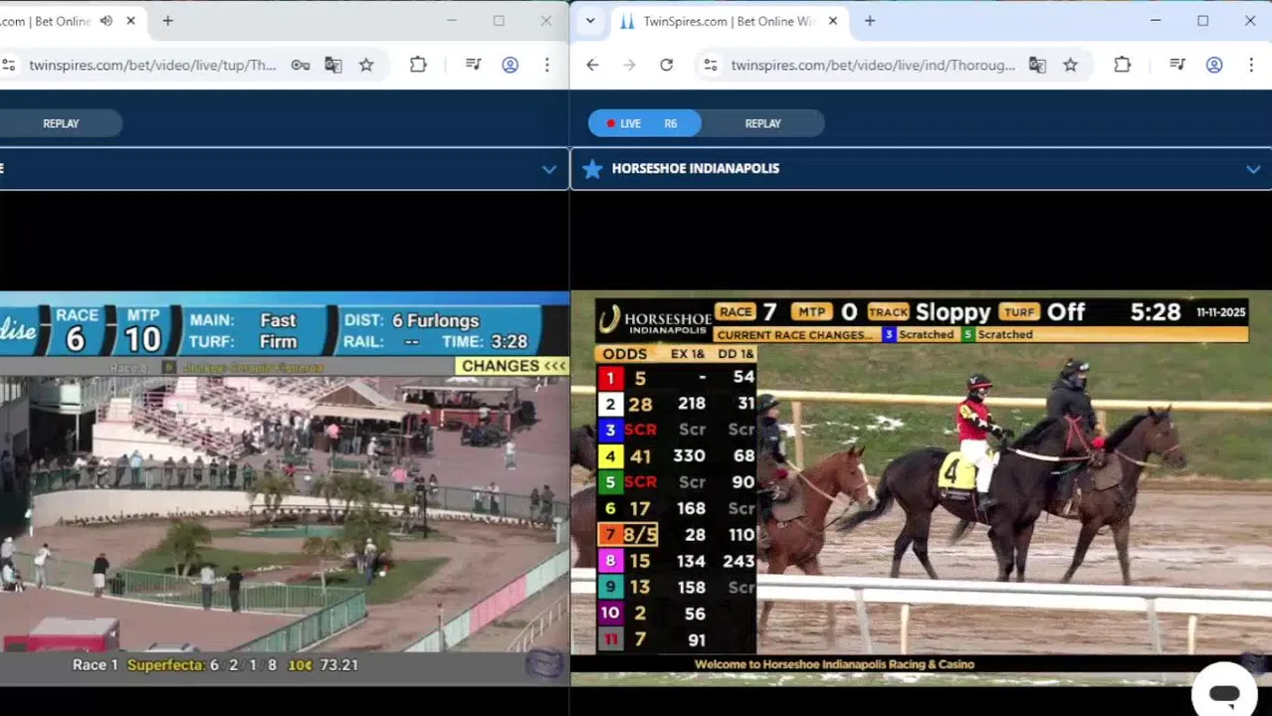Click CHANGES banner on left video feed
The height and width of the screenshot is (716, 1272).
point(513,366)
